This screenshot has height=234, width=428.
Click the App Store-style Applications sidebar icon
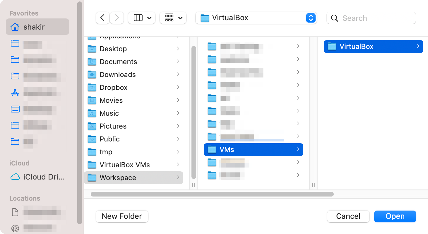coord(15,93)
